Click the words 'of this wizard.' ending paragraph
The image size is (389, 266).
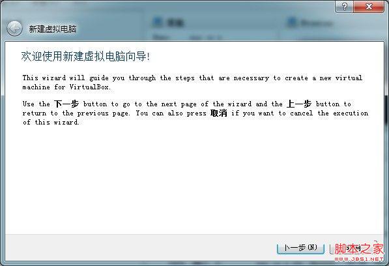[51, 123]
